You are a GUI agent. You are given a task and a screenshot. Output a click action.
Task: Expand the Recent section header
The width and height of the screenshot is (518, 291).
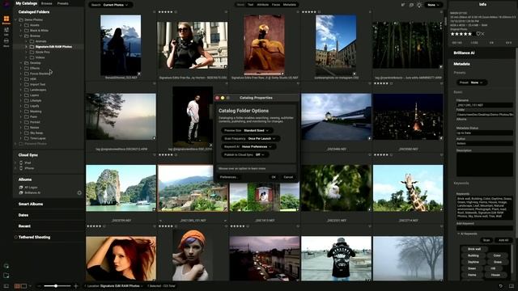(x=24, y=226)
